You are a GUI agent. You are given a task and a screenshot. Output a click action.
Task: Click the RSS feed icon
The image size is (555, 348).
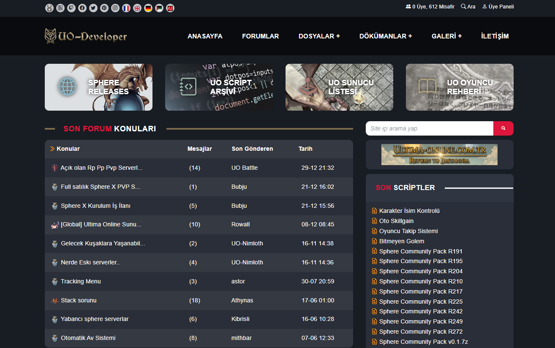pos(60,8)
